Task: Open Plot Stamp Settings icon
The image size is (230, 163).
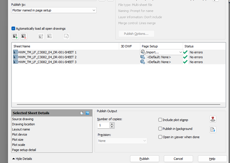Action: pos(213,119)
